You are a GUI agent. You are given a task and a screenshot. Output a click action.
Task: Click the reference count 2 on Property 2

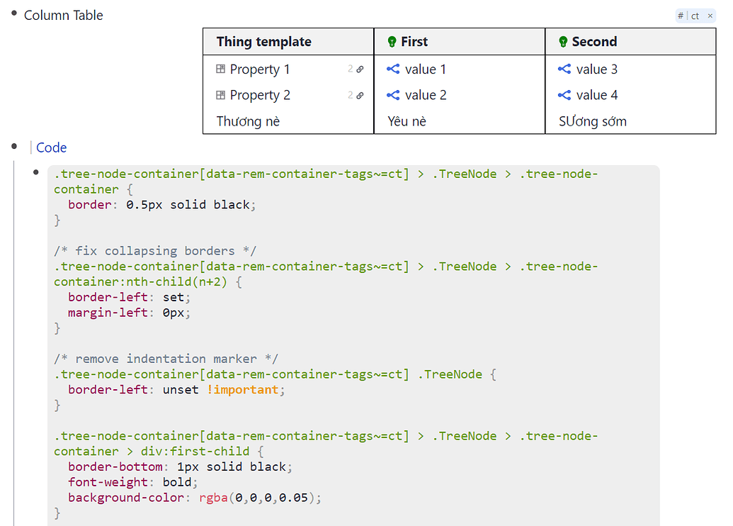[350, 95]
